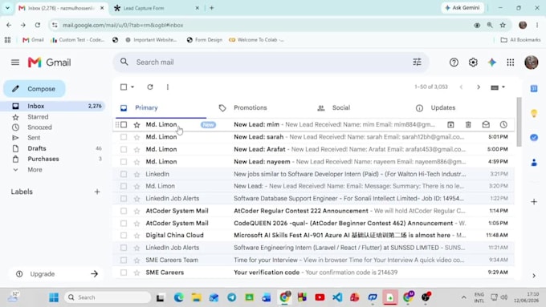Open the Welcome To Colab bookmark
The height and width of the screenshot is (307, 546).
click(257, 40)
